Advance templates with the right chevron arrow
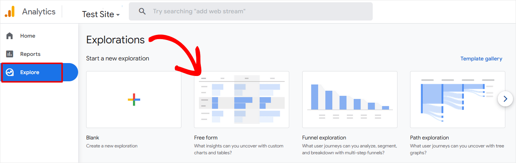This screenshot has height=163, width=516. click(505, 99)
